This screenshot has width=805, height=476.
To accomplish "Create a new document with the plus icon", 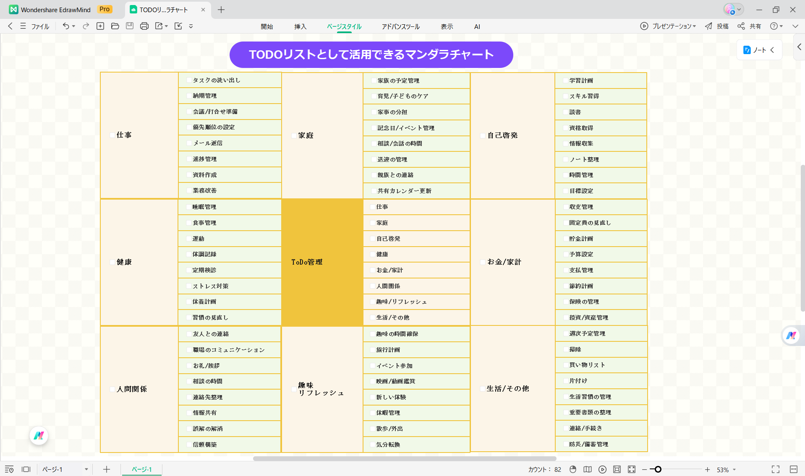I will point(100,26).
